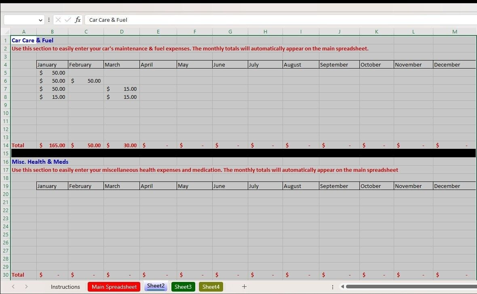
Task: Open the Name Box dropdown arrow
Action: (x=40, y=20)
